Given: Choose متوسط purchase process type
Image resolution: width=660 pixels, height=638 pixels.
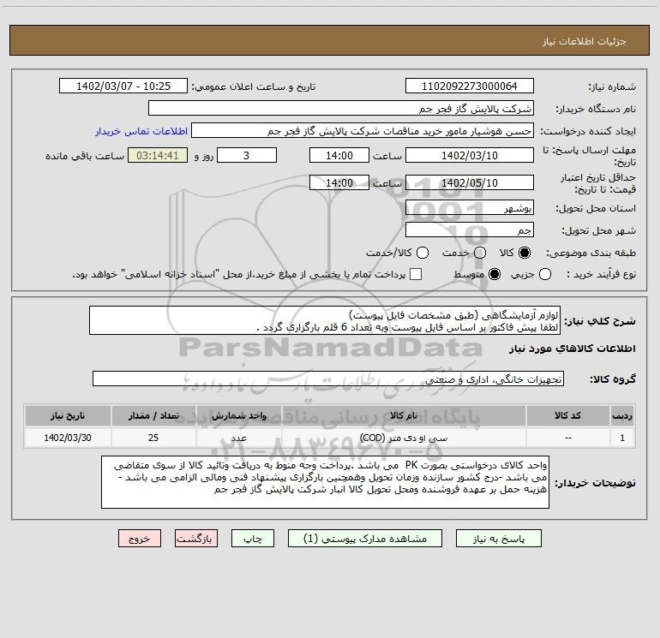Looking at the screenshot, I should pos(495,274).
